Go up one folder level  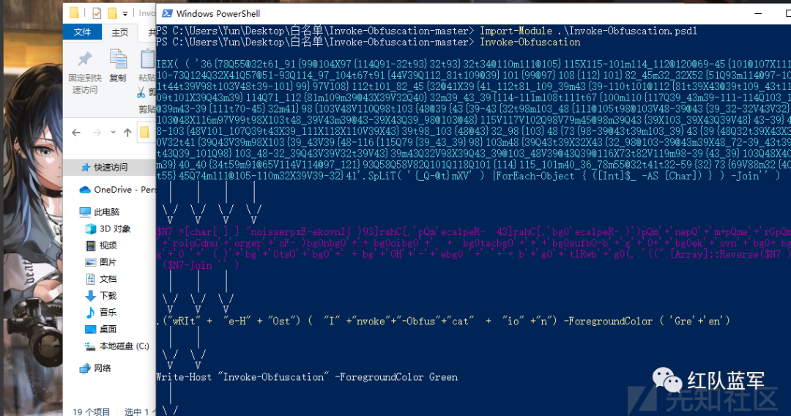tap(127, 133)
